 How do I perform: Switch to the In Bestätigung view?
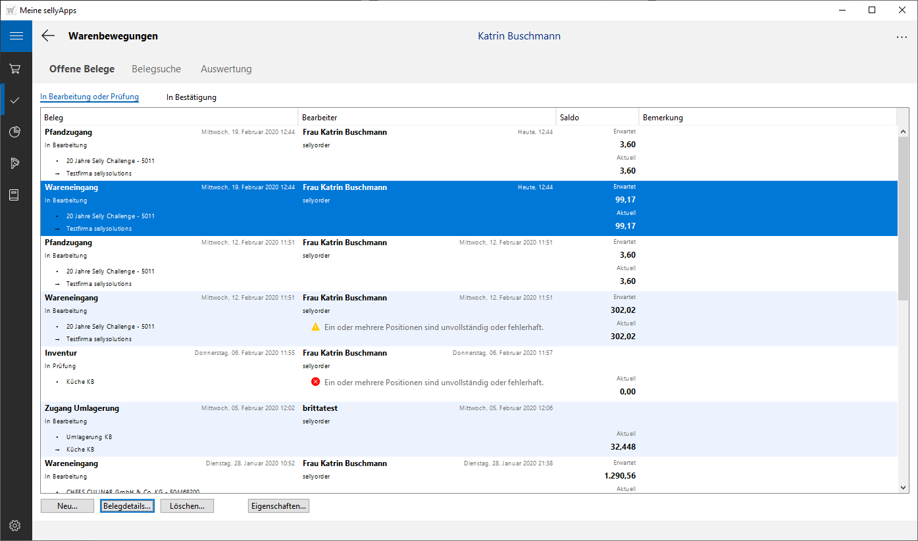pos(191,97)
